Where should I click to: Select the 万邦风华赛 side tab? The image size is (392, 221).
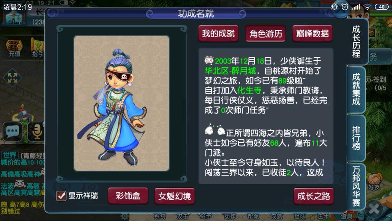[x=356, y=187]
